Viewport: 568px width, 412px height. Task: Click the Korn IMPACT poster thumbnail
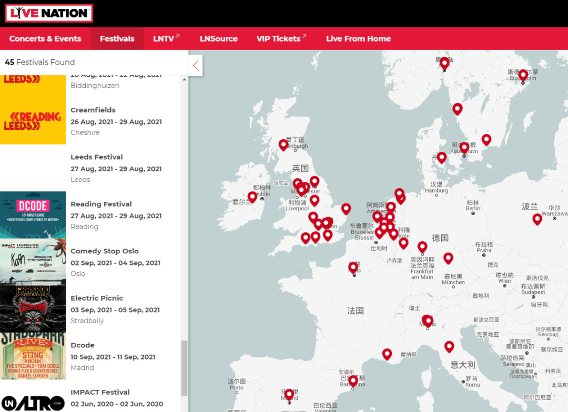(33, 262)
